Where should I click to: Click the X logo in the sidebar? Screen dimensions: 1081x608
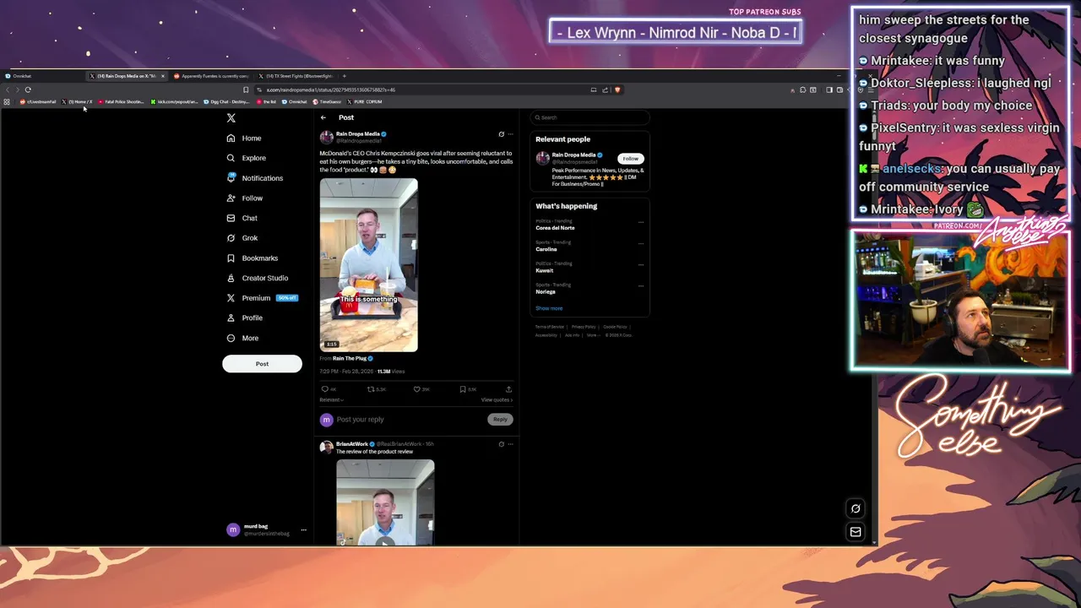click(231, 118)
